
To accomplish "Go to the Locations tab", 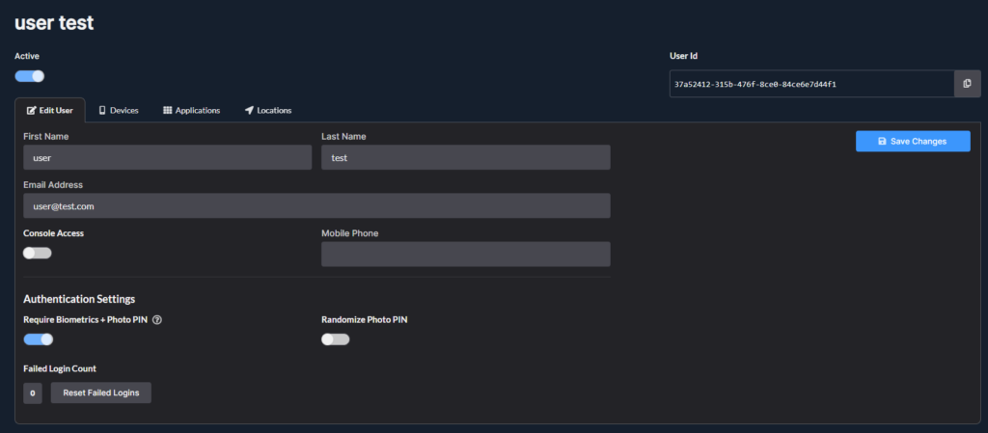I will (x=268, y=110).
